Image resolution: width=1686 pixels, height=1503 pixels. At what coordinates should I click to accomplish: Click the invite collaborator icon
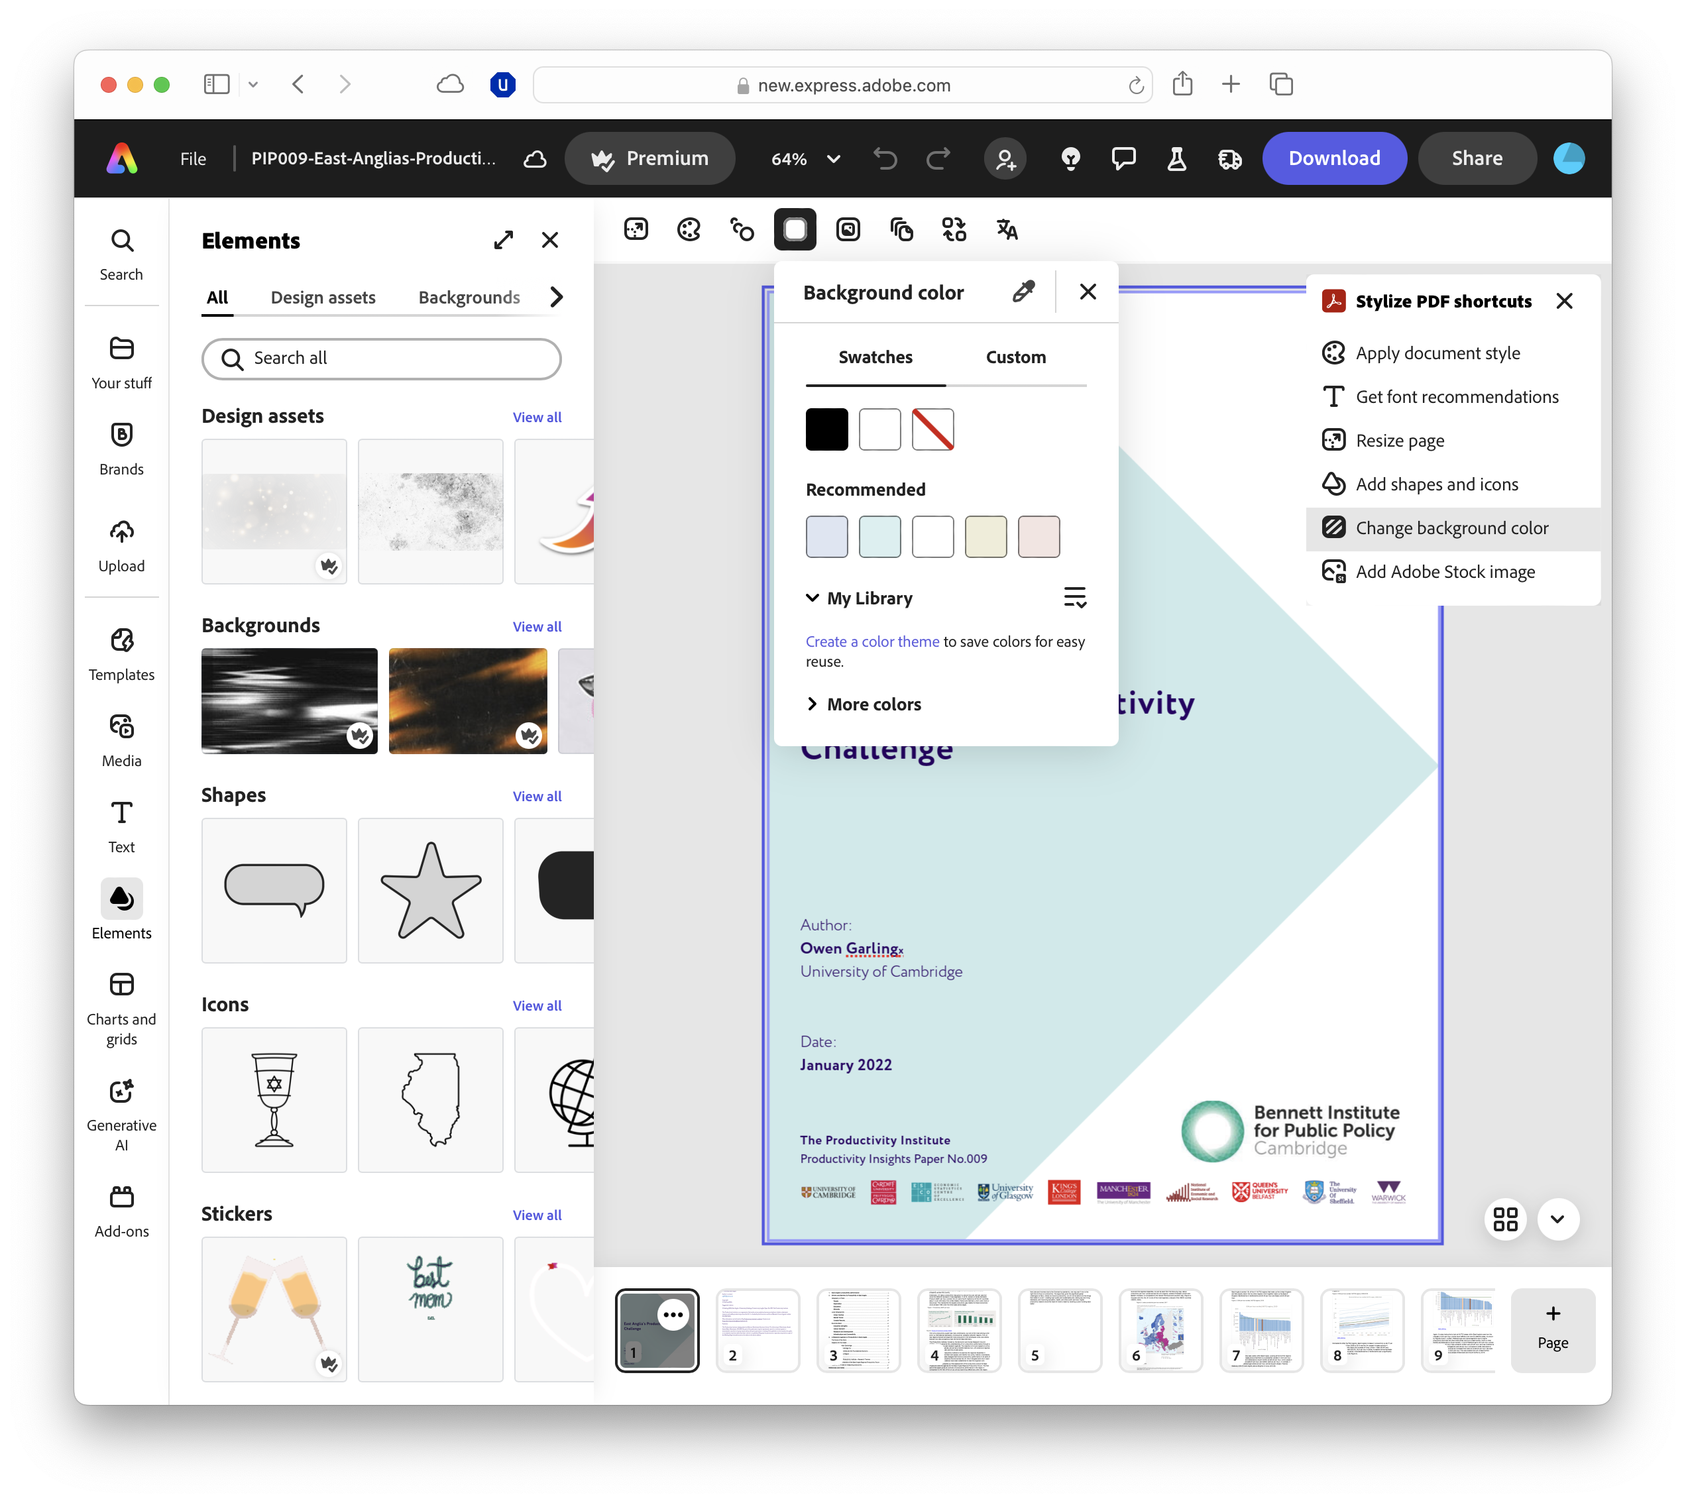pos(1005,158)
